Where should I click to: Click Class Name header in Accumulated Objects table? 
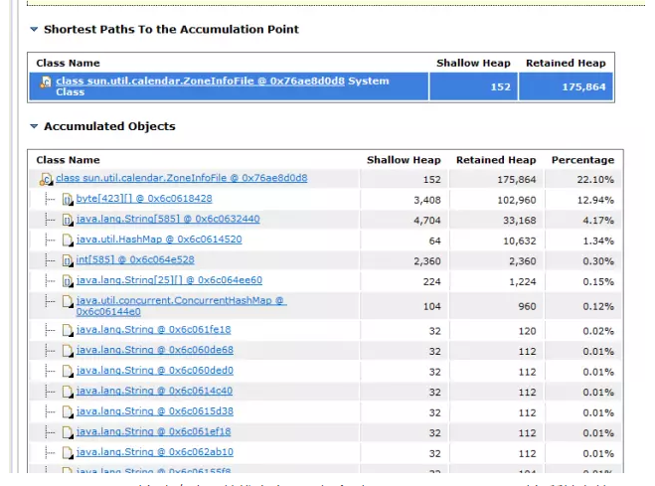[x=69, y=160]
